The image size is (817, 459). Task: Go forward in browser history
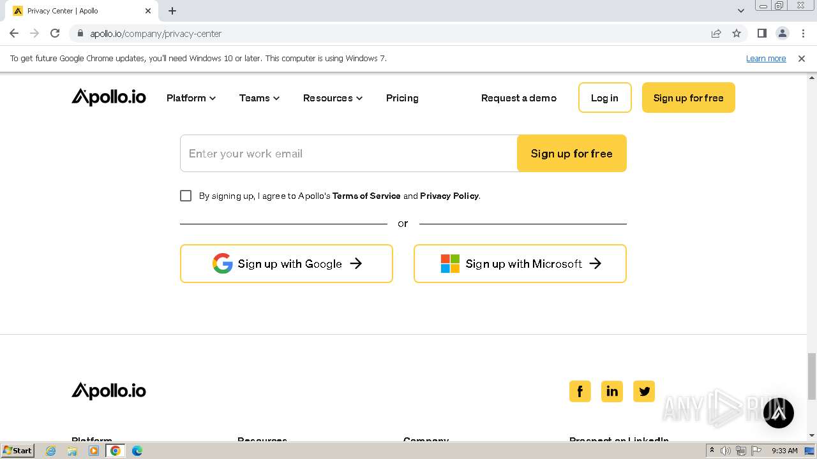tap(34, 33)
